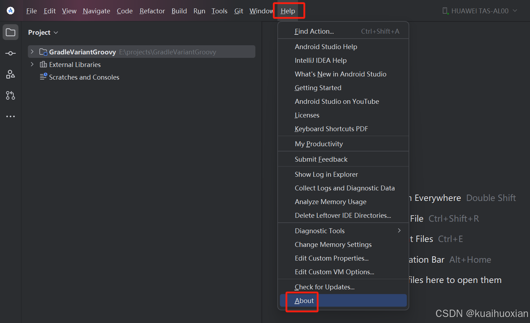Screen dimensions: 530x323
Task: Select Keyboard Shortcuts PDF
Action: [331, 129]
